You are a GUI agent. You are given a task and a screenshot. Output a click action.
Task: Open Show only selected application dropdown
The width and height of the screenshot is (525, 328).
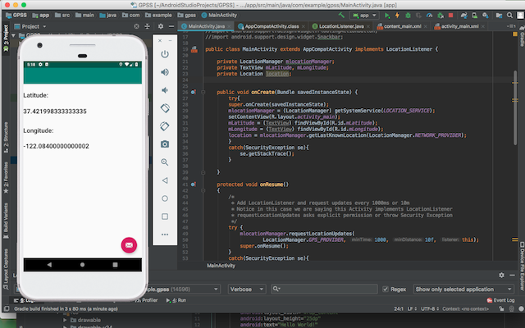463,289
